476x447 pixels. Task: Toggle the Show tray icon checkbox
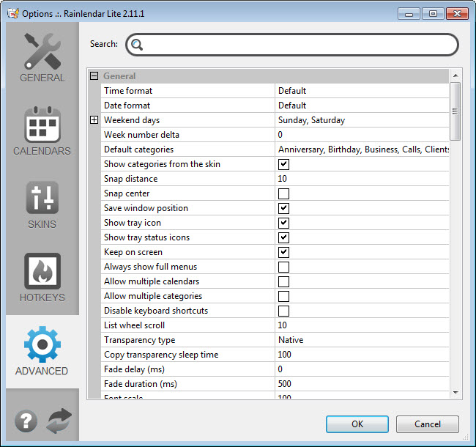(283, 223)
